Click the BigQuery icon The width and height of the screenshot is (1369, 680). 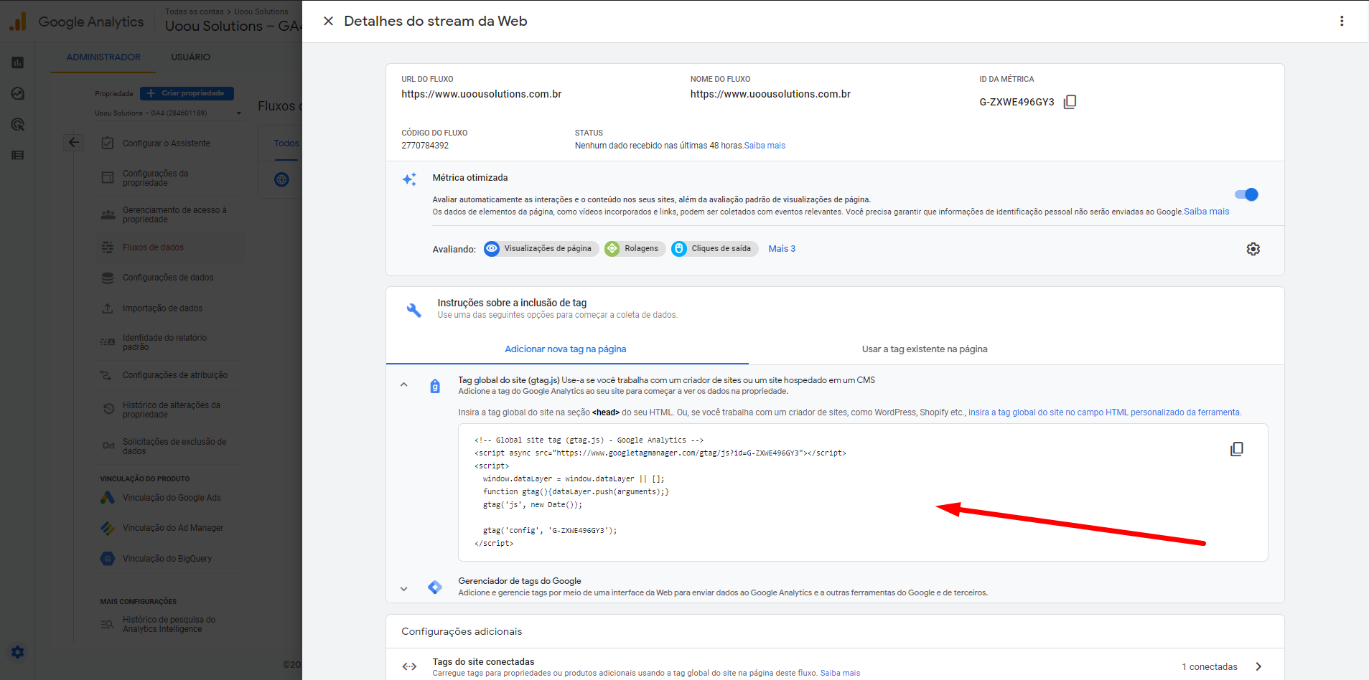pyautogui.click(x=108, y=559)
